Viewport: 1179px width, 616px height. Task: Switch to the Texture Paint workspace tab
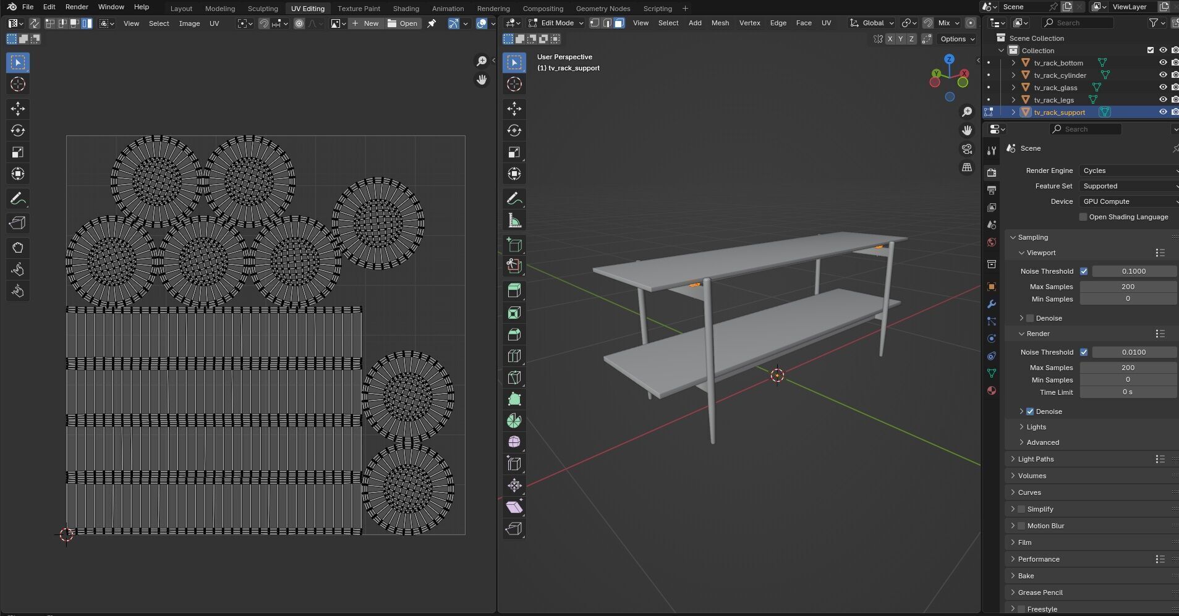[x=359, y=9]
